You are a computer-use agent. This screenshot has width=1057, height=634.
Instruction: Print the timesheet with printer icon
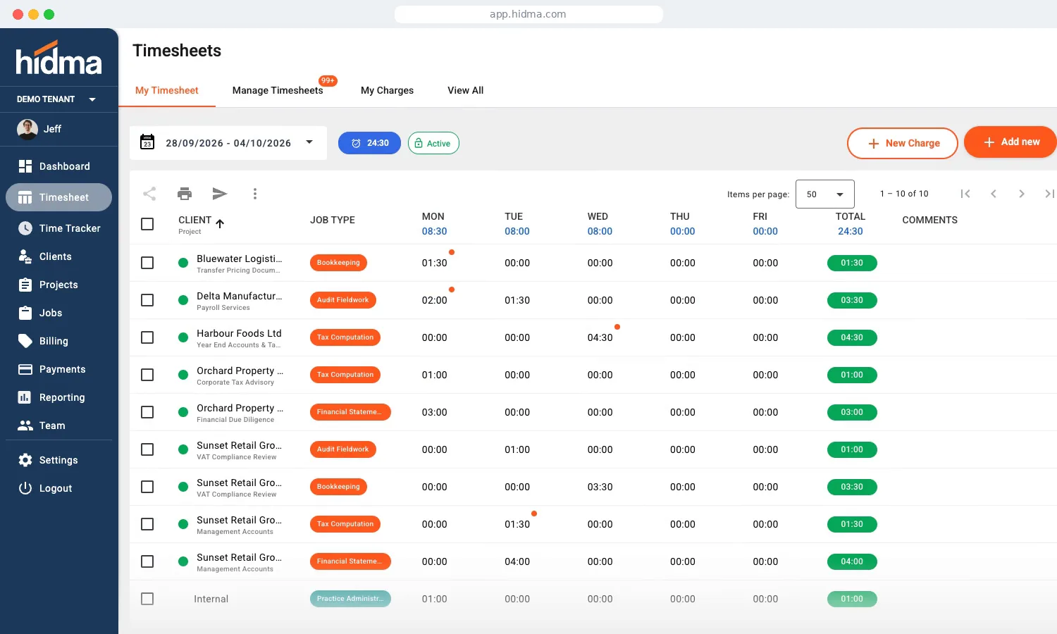185,194
